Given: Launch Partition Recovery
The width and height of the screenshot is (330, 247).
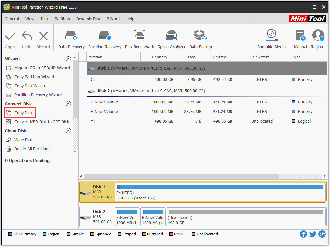Looking at the screenshot, I should point(105,38).
